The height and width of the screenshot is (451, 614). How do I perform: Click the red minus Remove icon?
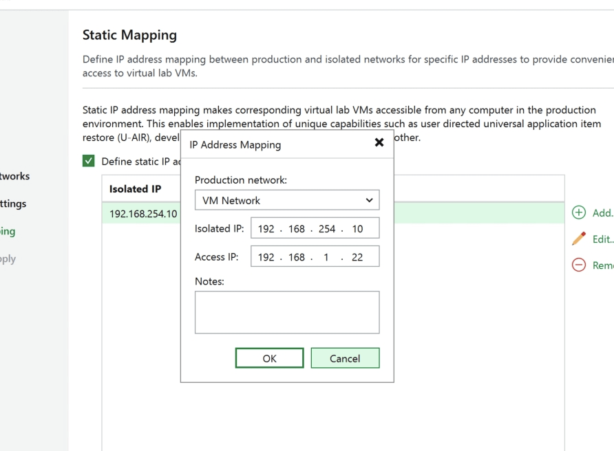click(579, 265)
